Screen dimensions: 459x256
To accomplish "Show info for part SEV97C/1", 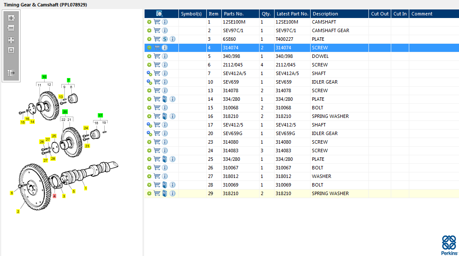I will 165,30.
